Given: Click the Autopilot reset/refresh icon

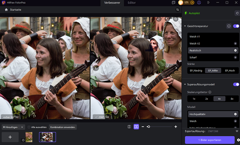Looking at the screenshot, I should (x=236, y=13).
